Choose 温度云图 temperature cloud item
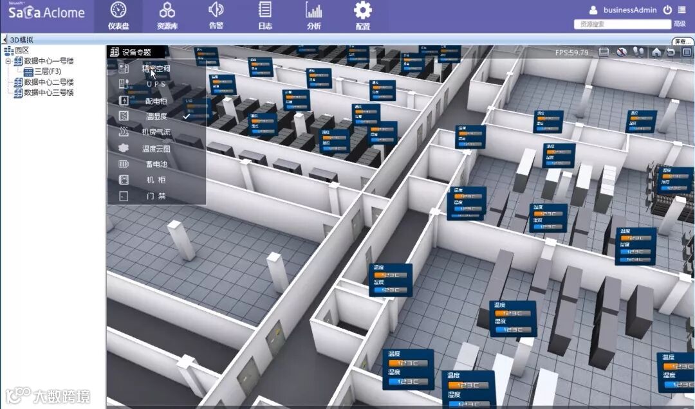The image size is (695, 409). pos(156,149)
